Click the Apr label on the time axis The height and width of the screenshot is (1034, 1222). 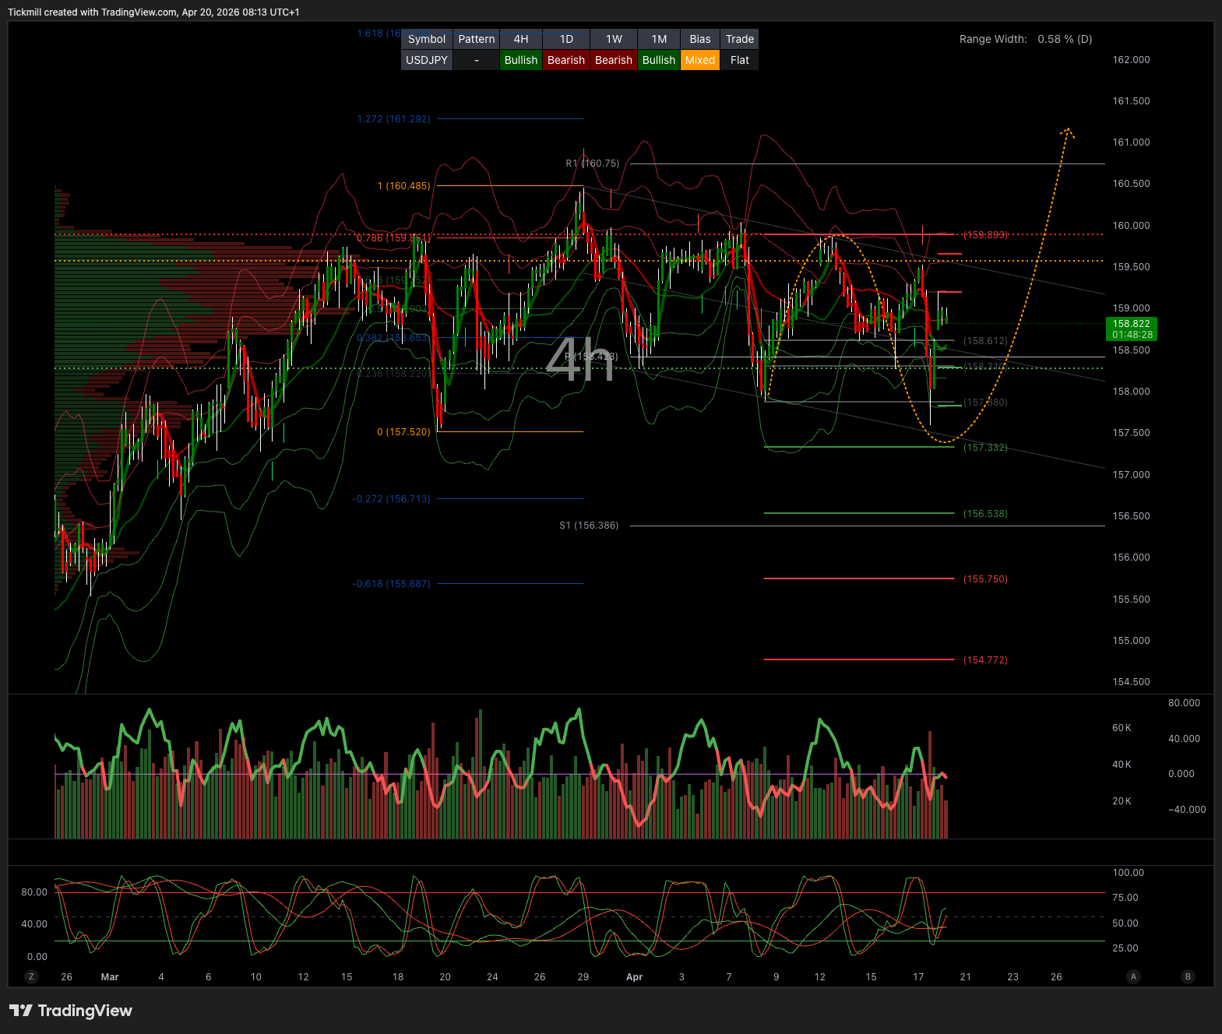pyautogui.click(x=634, y=977)
